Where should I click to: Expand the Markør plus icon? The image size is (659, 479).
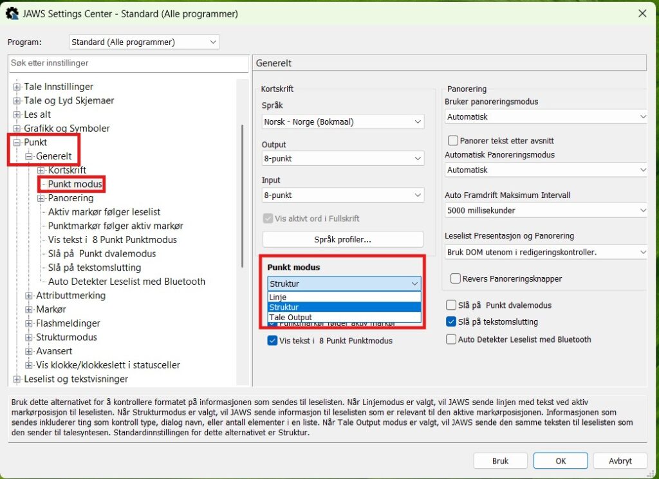pyautogui.click(x=28, y=309)
